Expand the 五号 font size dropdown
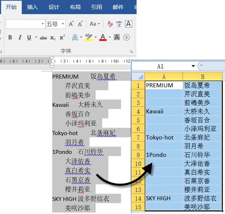This screenshot has height=214, width=225. tap(63, 24)
